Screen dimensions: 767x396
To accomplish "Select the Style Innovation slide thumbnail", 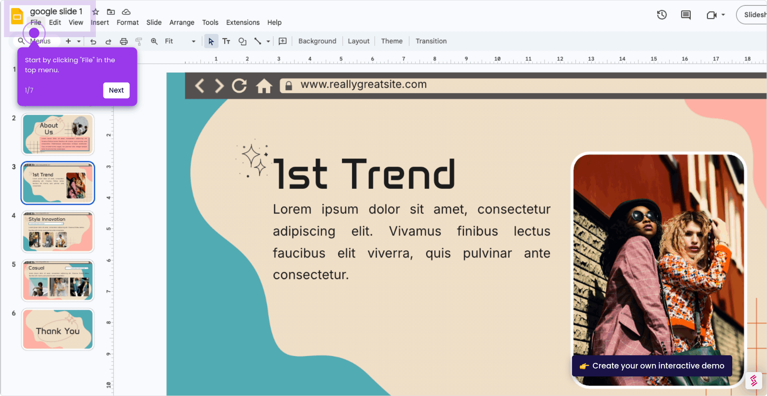I will click(58, 232).
